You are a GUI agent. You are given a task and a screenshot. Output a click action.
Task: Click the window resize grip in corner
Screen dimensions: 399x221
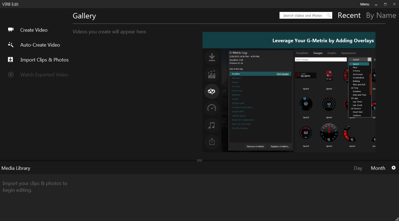coord(397,219)
